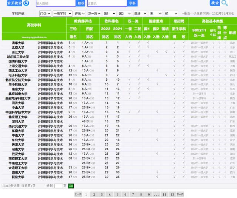Click the 清华大学 row name

pos(18,43)
